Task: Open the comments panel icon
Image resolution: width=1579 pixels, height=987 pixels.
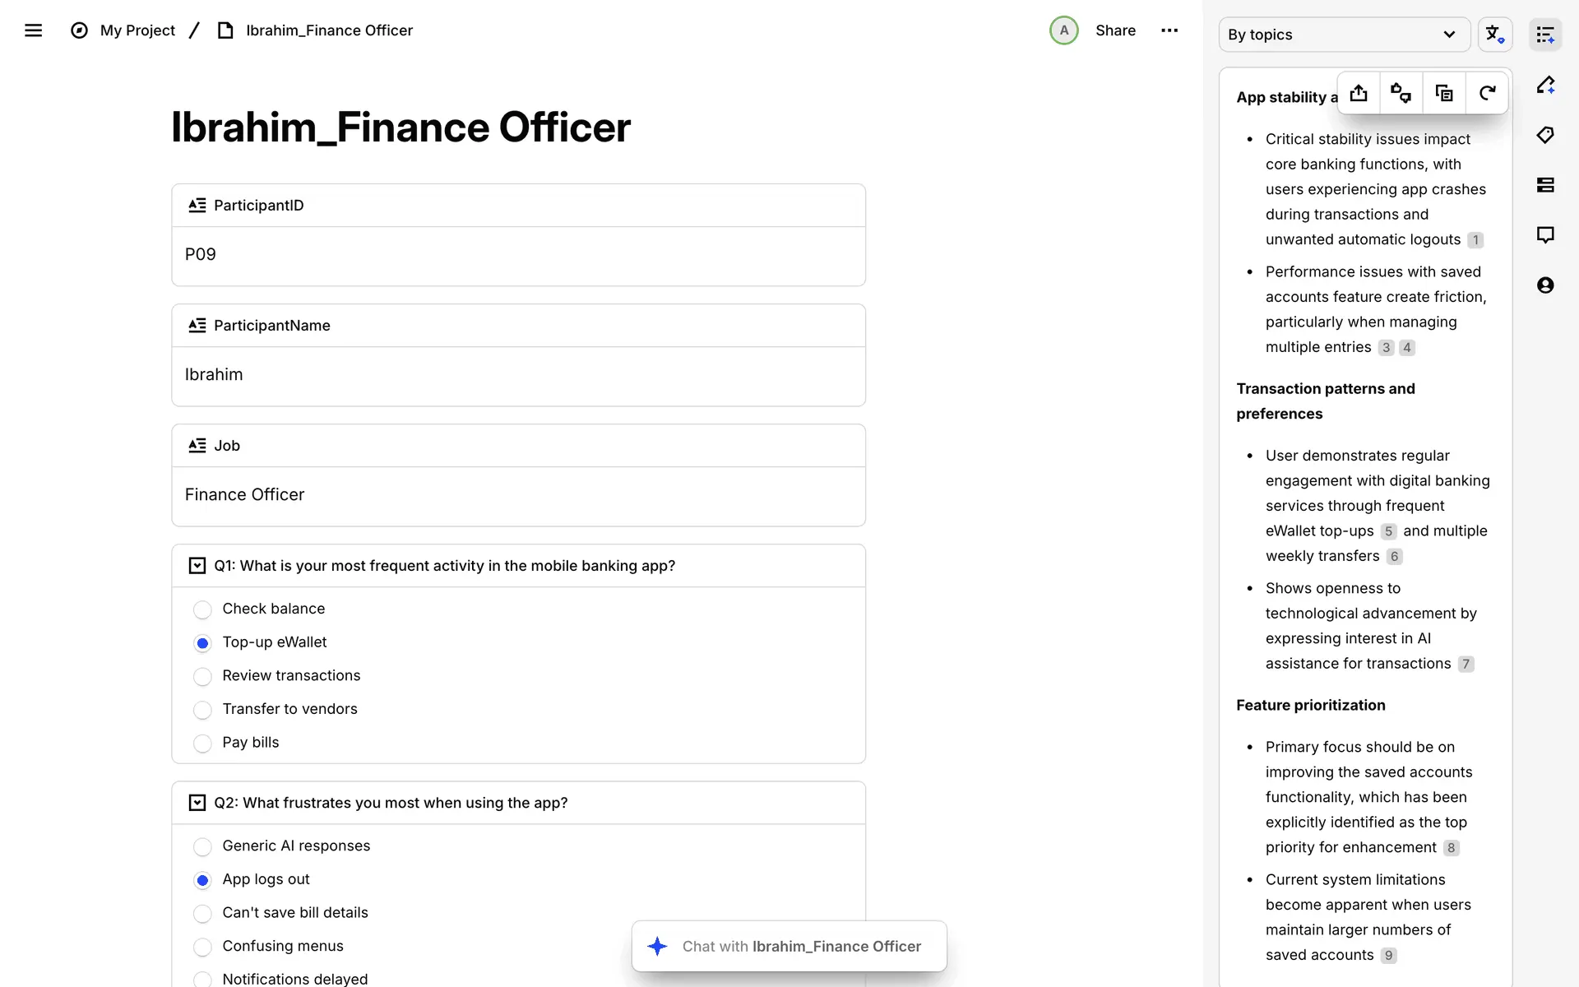Action: tap(1545, 235)
